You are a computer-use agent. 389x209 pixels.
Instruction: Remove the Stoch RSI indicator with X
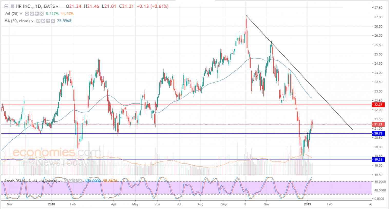[80, 181]
